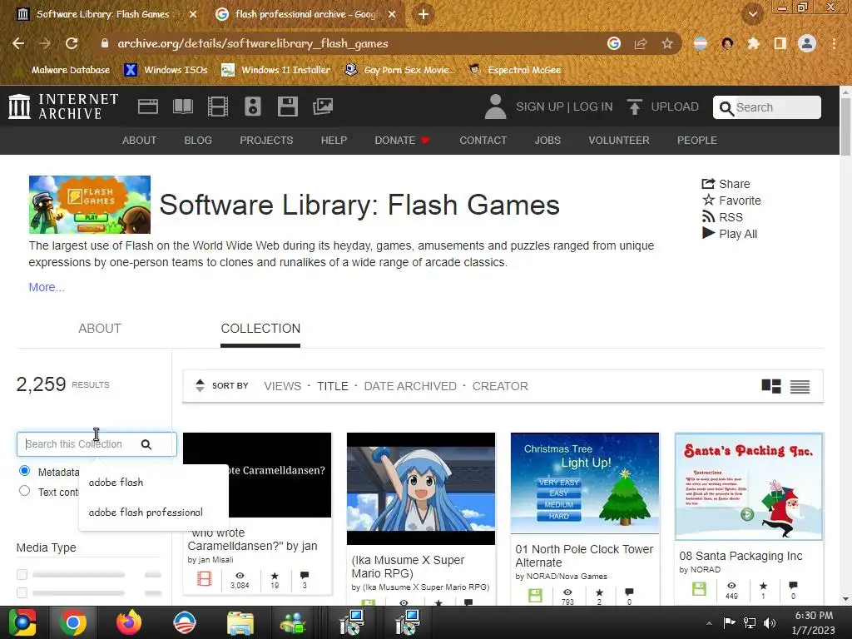Click the Share link
852x639 pixels.
(x=726, y=184)
